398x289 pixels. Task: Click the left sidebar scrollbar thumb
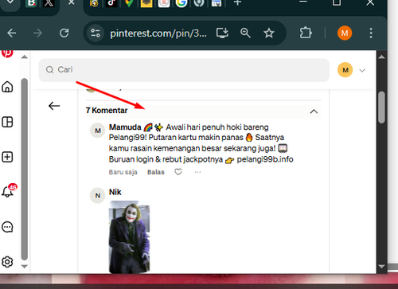[x=25, y=170]
